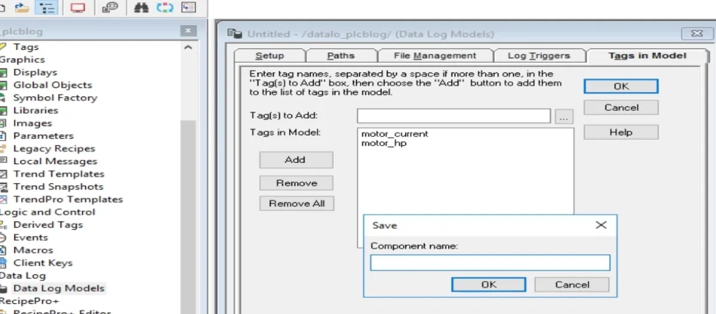Click the Graphics folder label

tap(22, 60)
